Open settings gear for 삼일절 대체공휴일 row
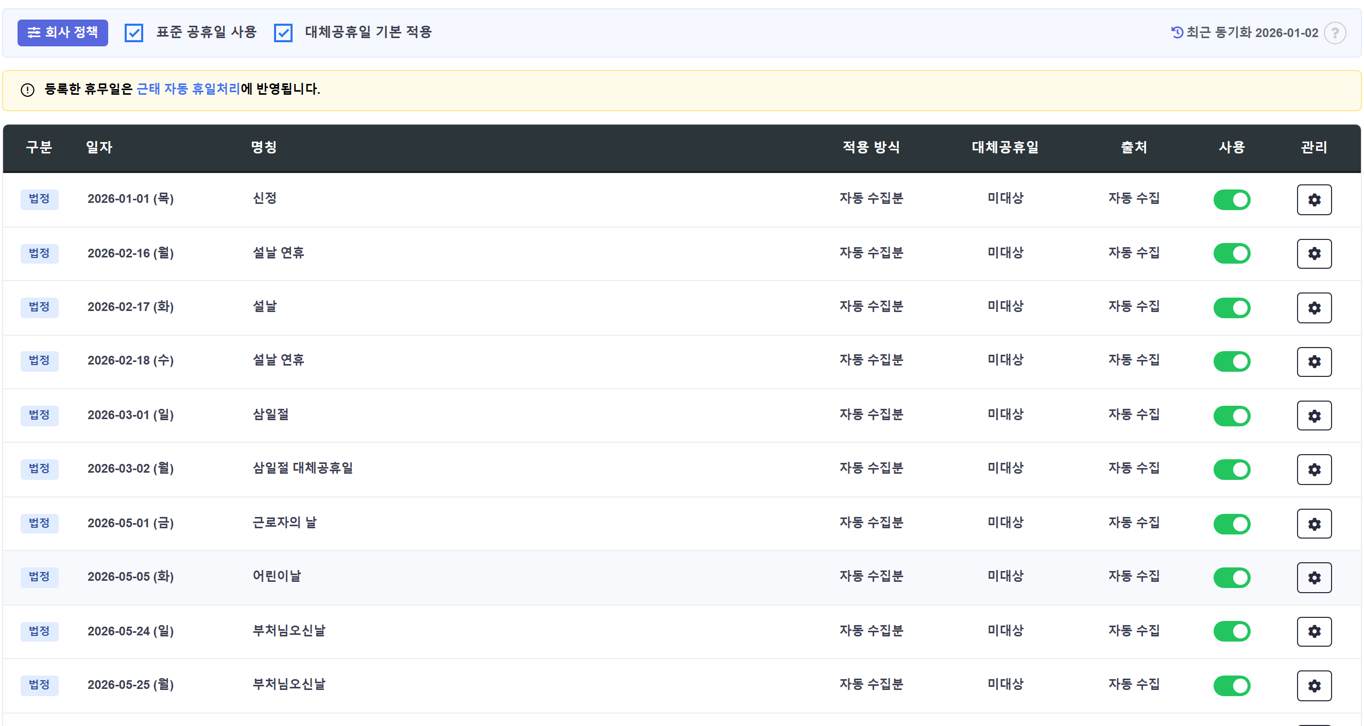Viewport: 1364px width, 726px height. click(1314, 470)
